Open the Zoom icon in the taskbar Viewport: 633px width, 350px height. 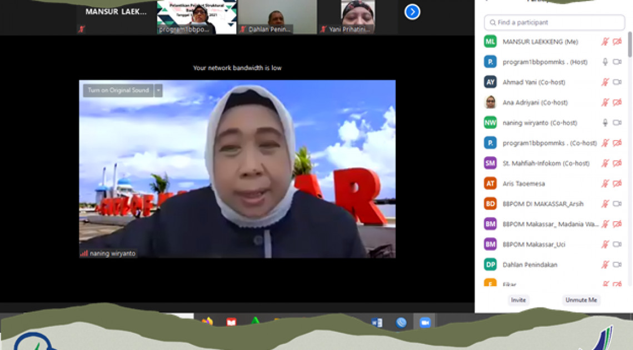(x=425, y=322)
